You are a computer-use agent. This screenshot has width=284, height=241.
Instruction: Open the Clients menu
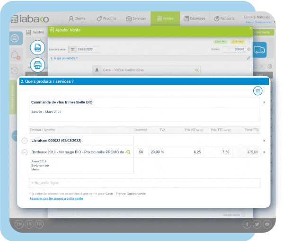coord(77,18)
